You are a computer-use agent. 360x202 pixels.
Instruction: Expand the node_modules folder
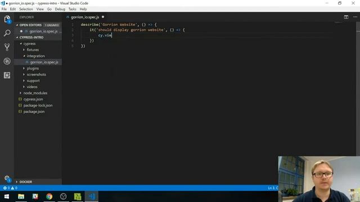[x=21, y=93]
